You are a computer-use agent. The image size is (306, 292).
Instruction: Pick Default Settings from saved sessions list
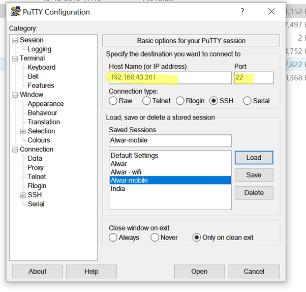(134, 156)
